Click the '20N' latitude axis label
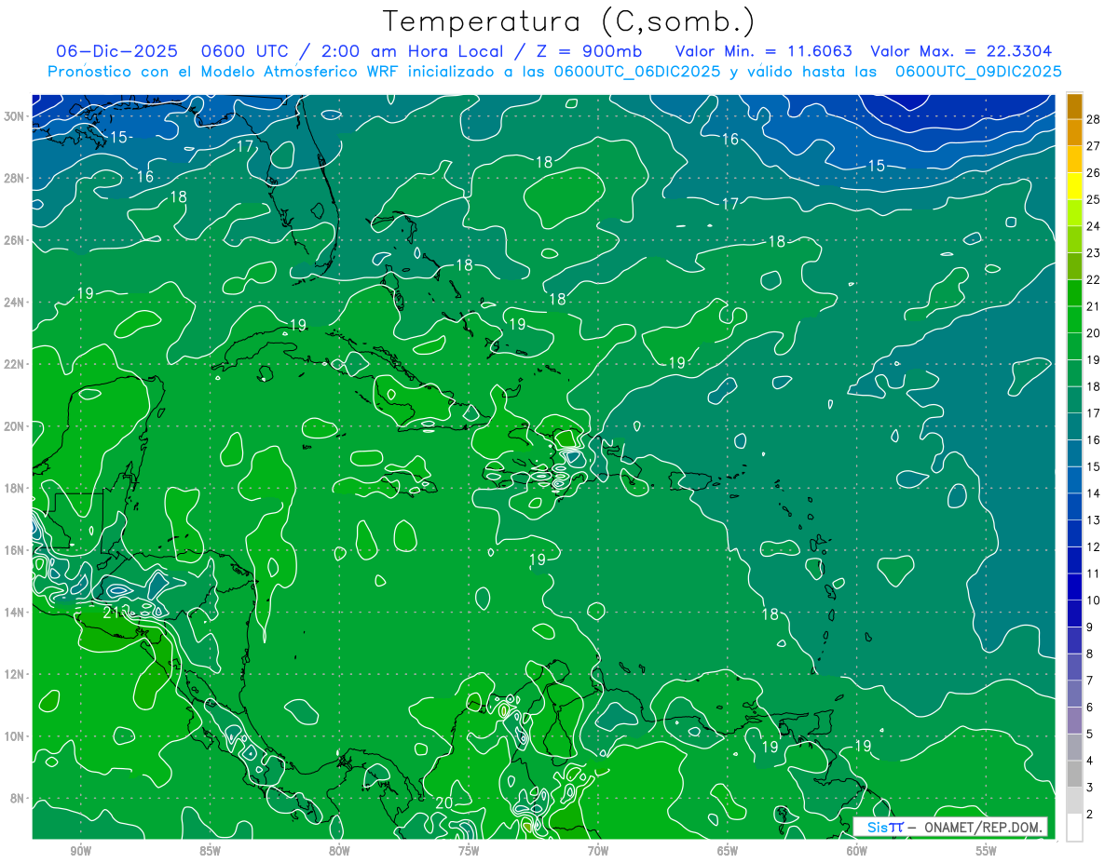This screenshot has width=1118, height=863. pos(16,426)
